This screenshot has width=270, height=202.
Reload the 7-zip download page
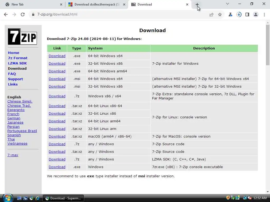[x=23, y=14]
